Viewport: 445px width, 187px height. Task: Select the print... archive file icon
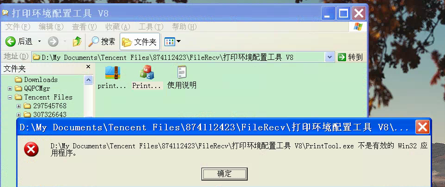(x=113, y=72)
